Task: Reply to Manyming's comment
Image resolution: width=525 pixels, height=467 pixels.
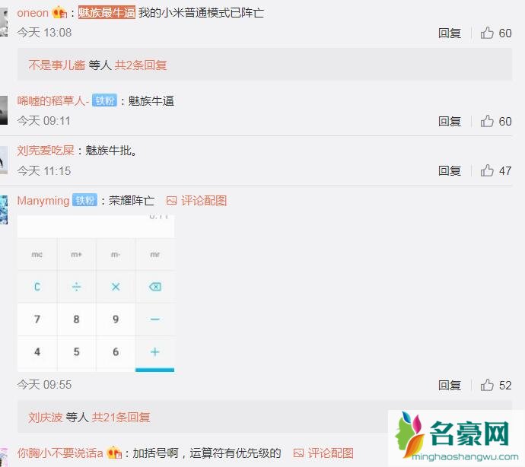Action: (x=450, y=386)
